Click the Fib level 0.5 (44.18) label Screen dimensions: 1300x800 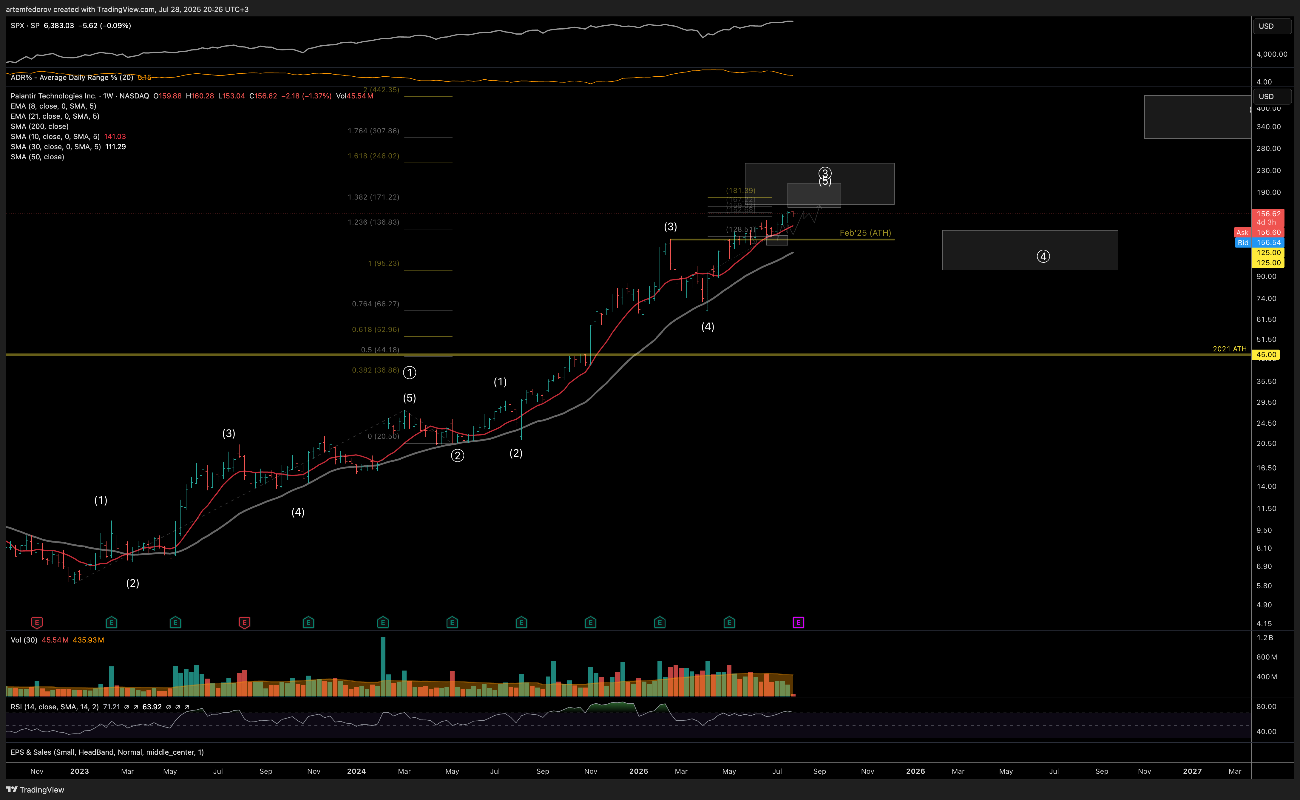click(380, 350)
